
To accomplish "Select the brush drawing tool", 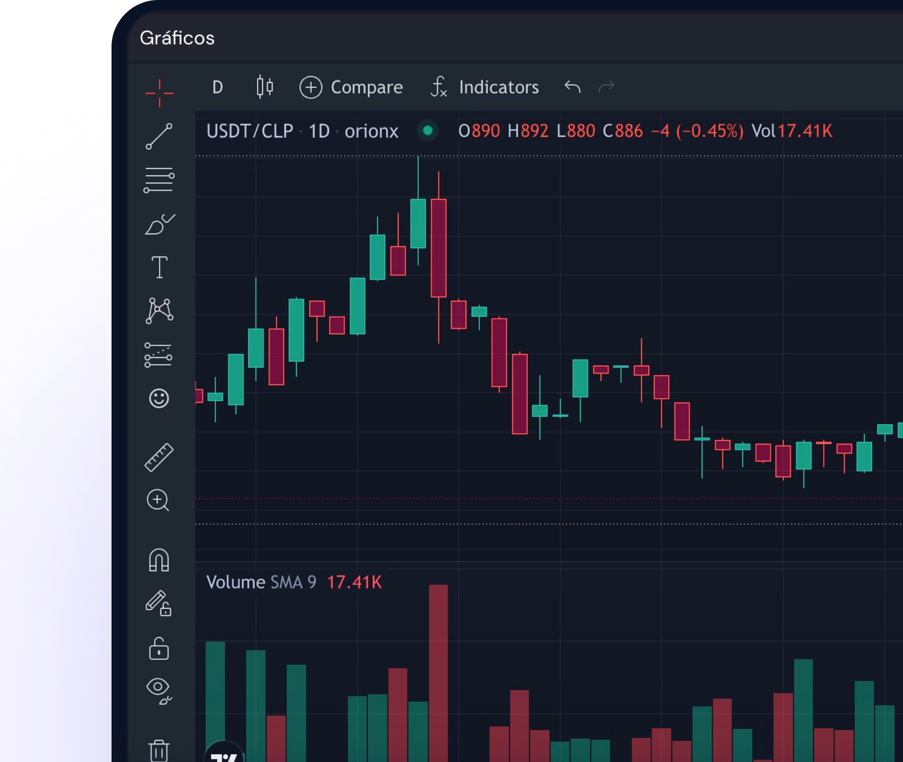I will pyautogui.click(x=159, y=224).
